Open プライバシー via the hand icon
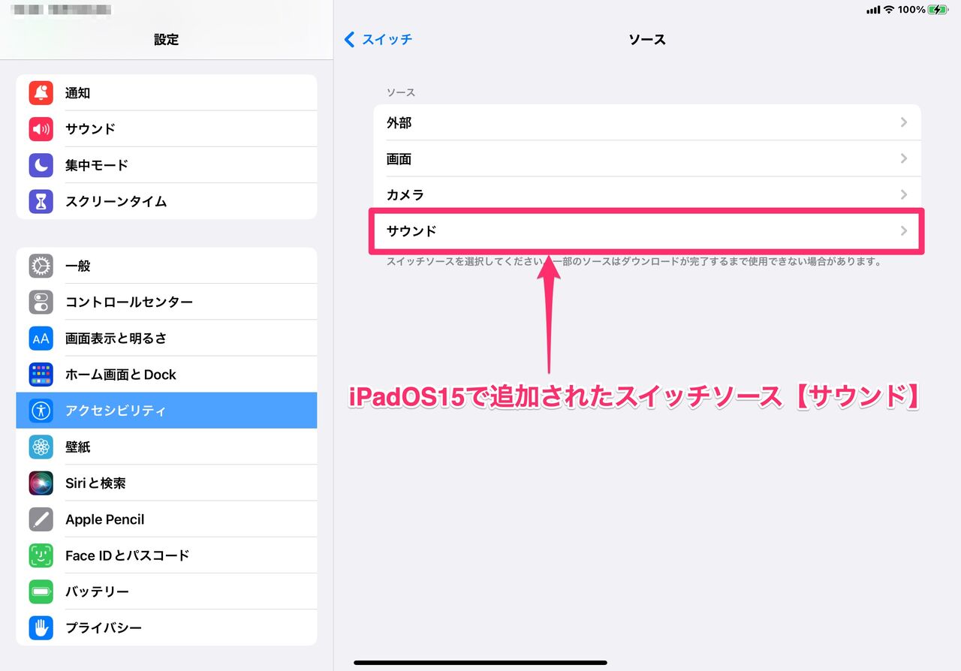This screenshot has height=671, width=961. coord(41,627)
